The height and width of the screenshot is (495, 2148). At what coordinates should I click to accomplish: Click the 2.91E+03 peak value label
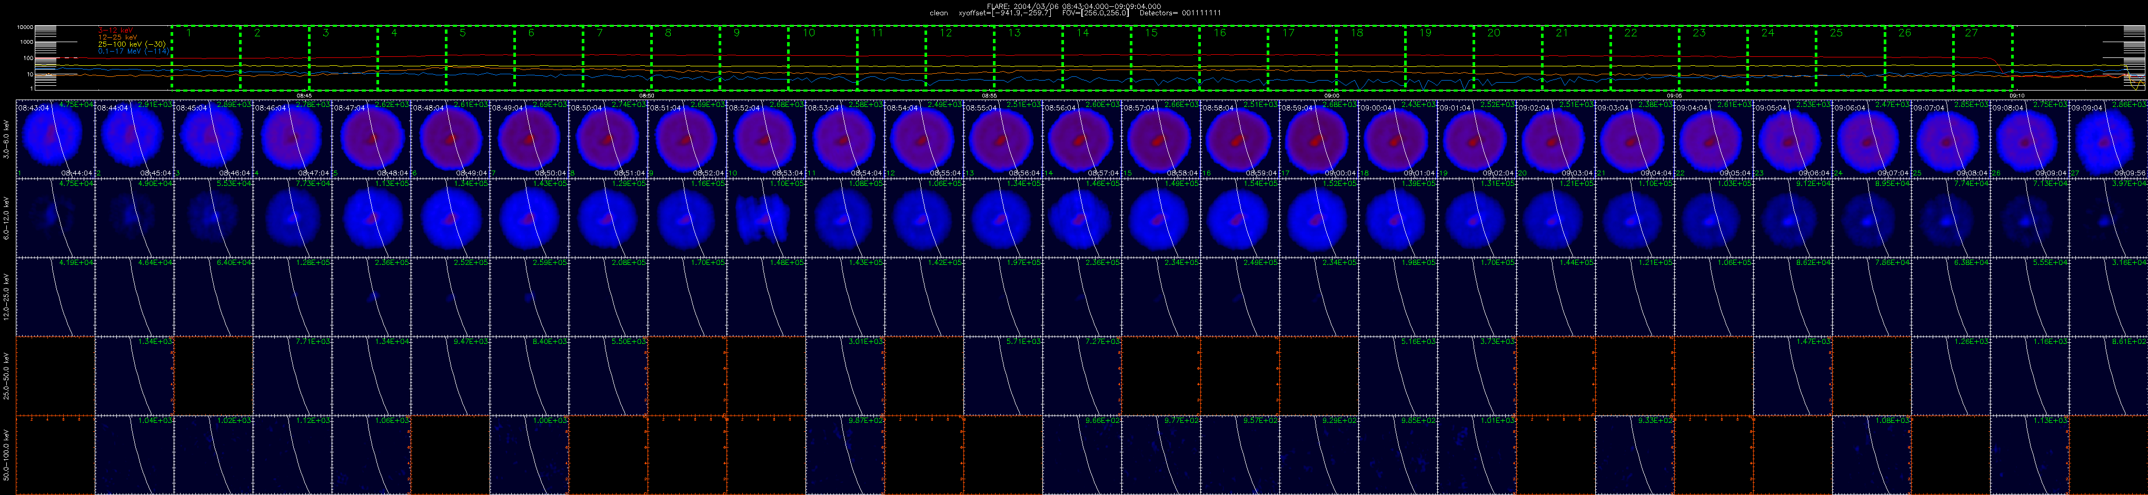(x=154, y=105)
